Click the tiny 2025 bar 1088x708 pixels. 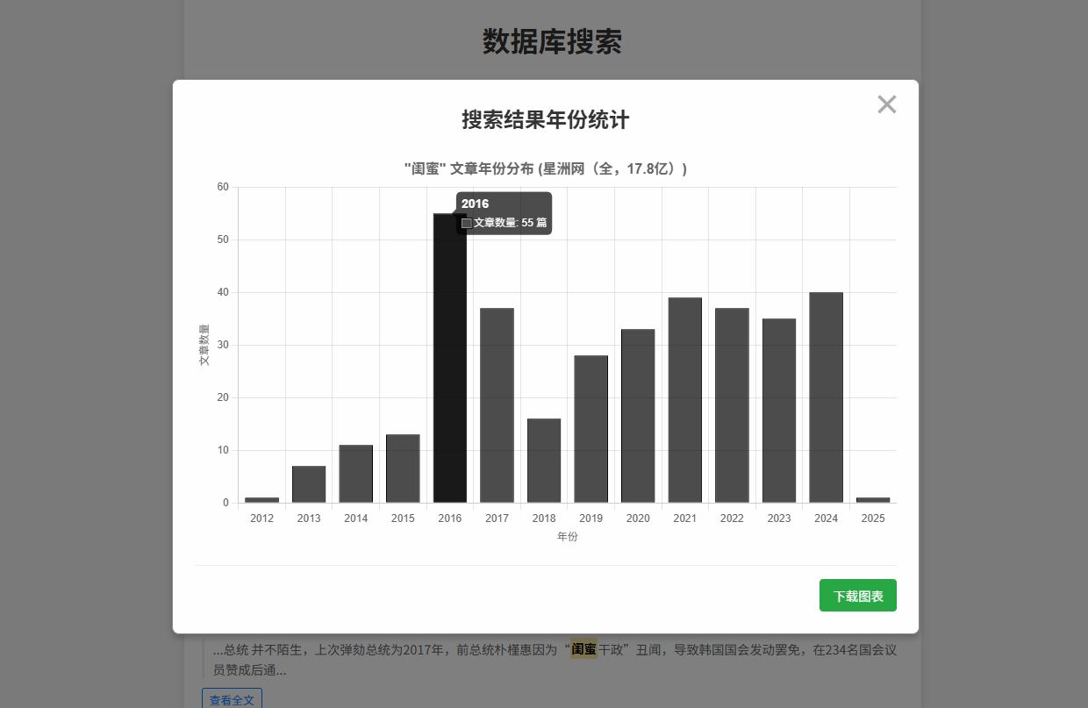coord(873,499)
